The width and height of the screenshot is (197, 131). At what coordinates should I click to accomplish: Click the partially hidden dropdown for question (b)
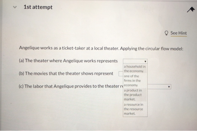click(x=121, y=74)
